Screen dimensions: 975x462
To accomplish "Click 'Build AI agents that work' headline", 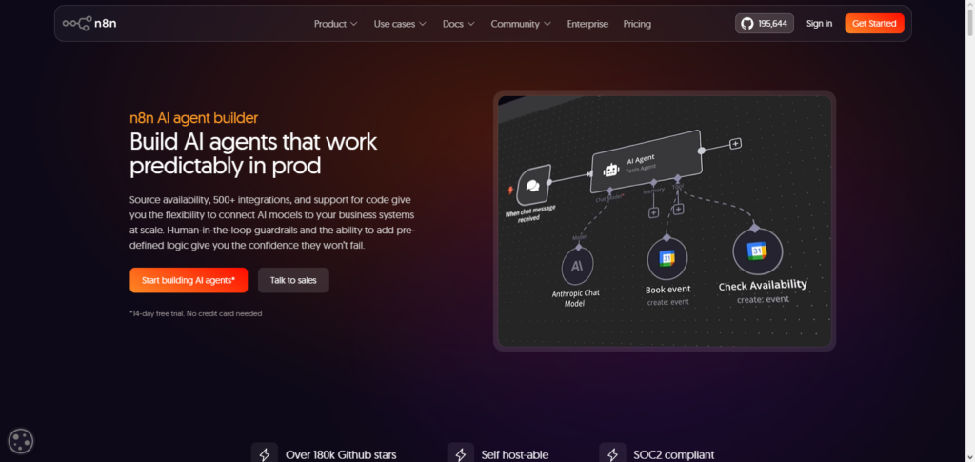I will point(253,142).
